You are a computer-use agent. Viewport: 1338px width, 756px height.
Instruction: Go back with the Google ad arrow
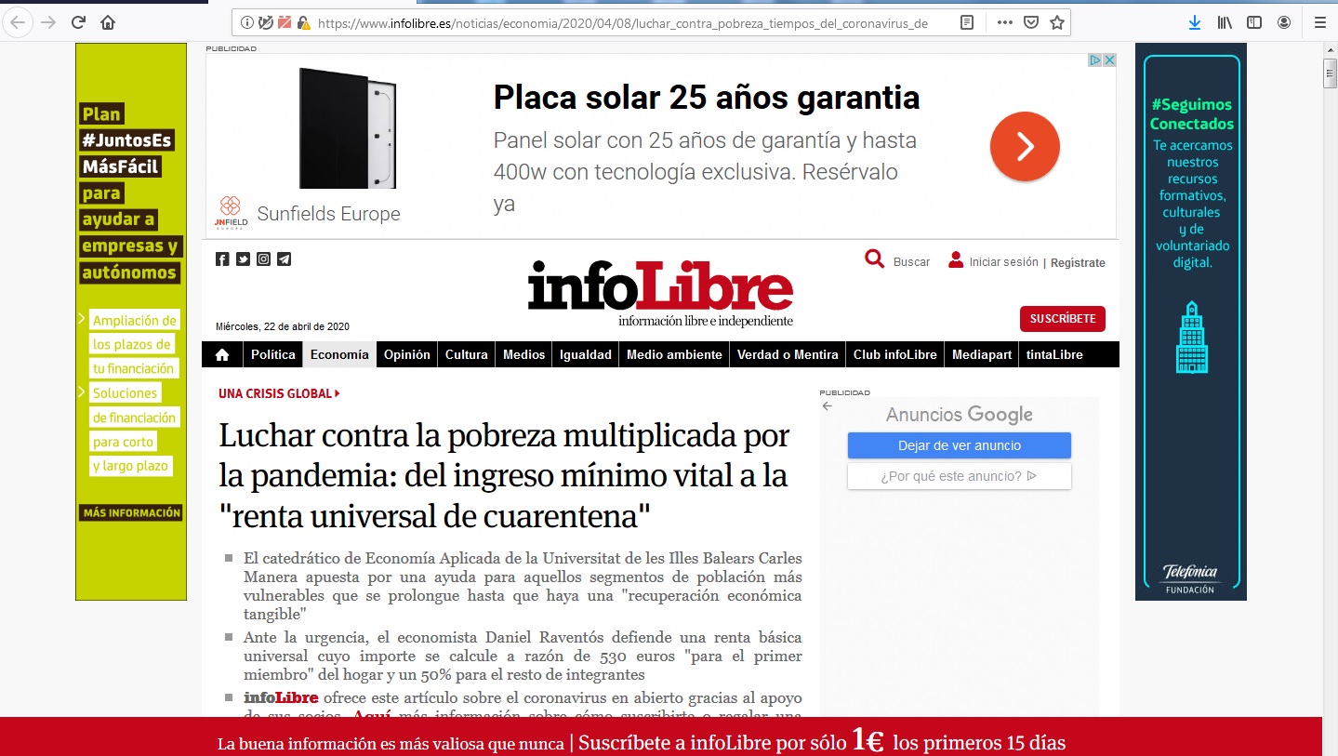tap(828, 405)
